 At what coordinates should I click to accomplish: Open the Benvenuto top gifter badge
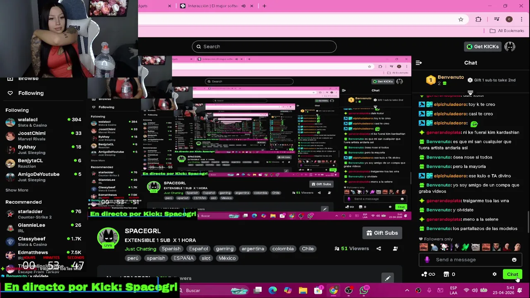tap(445, 80)
